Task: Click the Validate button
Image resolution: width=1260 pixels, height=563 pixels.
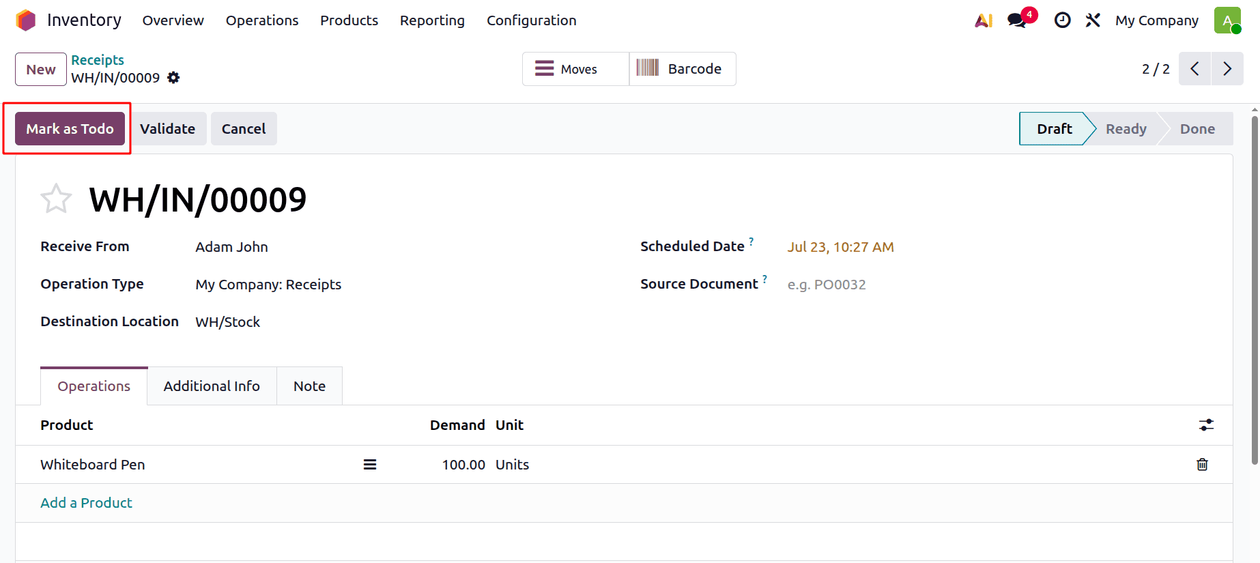Action: (168, 129)
